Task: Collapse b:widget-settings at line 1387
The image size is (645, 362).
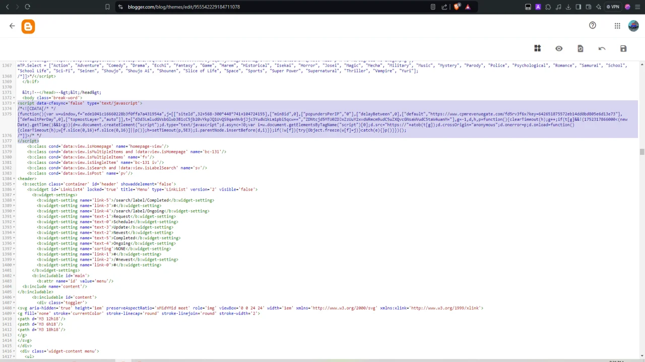Action: [x=14, y=195]
